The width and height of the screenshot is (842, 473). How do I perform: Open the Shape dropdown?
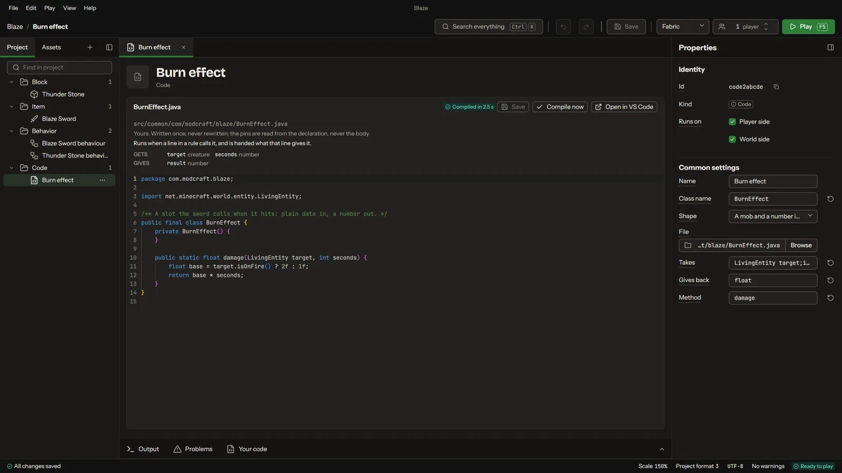coord(773,216)
